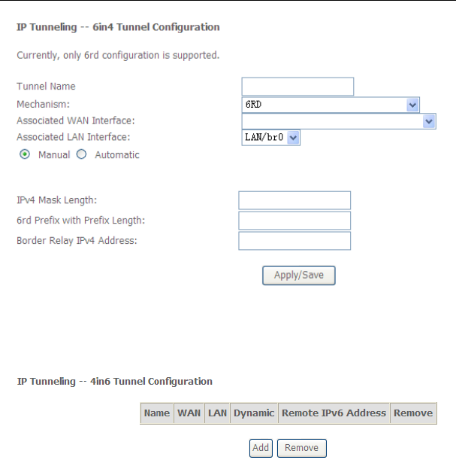Expand the Associated WAN Interface dropdown
This screenshot has height=460, width=456.
[339, 120]
